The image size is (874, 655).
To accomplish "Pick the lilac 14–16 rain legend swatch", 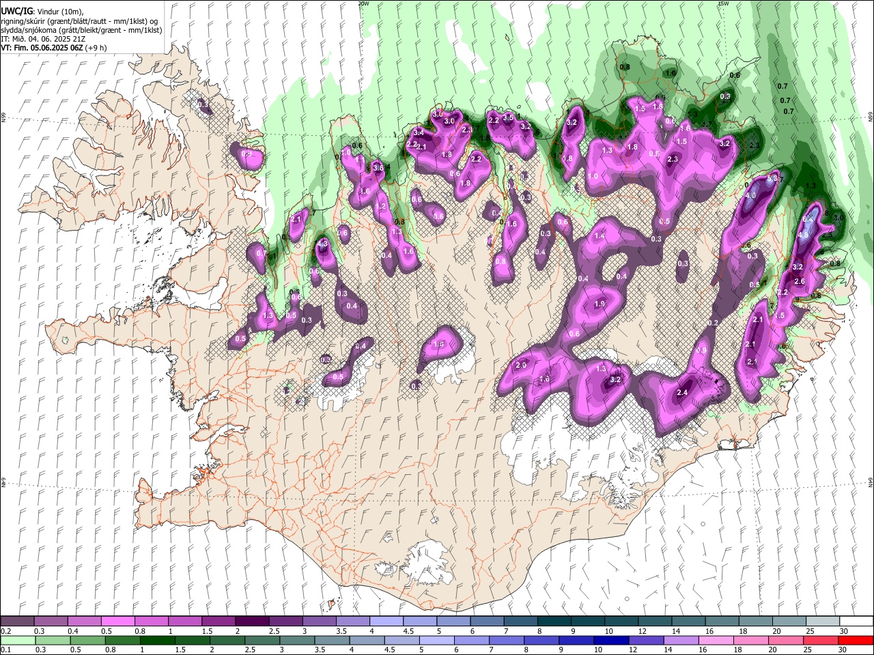I will pos(681,640).
